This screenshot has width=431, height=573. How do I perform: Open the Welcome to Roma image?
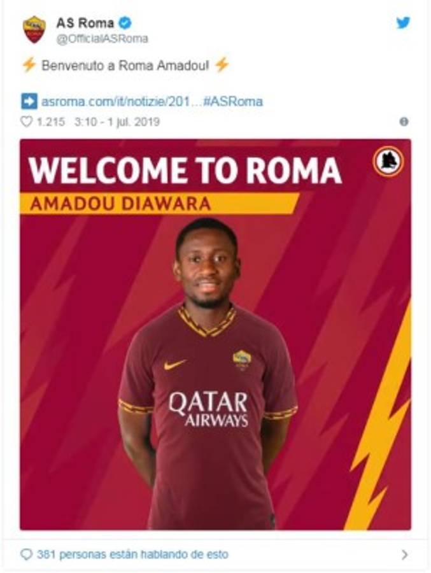pyautogui.click(x=215, y=334)
